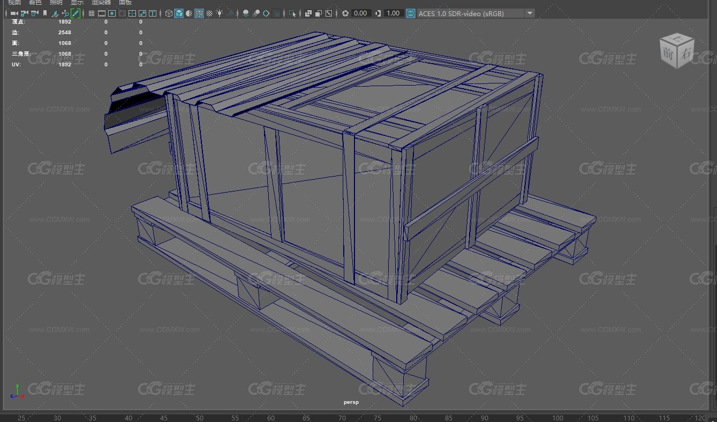Click the gamma value field 1.00
Screen dimensions: 717x422
click(x=394, y=13)
